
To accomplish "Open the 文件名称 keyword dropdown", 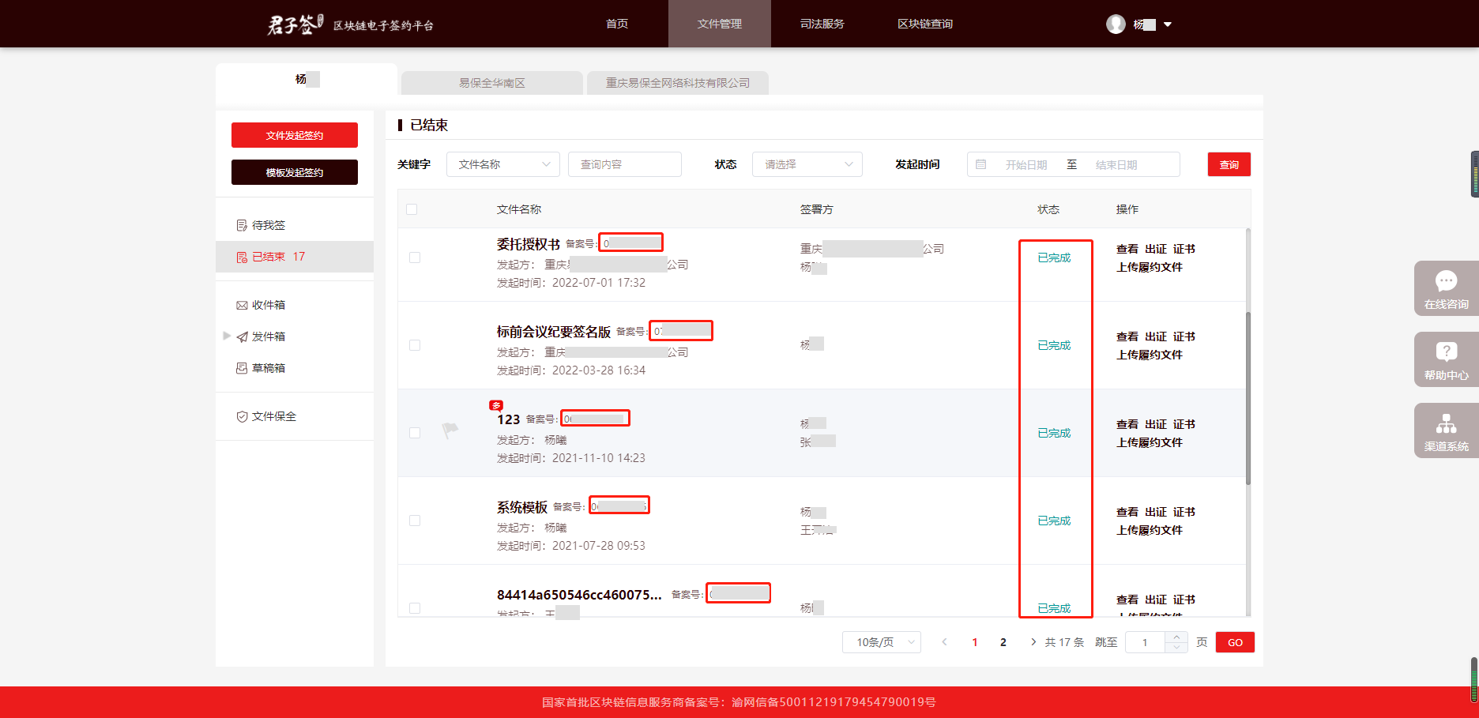I will click(503, 164).
